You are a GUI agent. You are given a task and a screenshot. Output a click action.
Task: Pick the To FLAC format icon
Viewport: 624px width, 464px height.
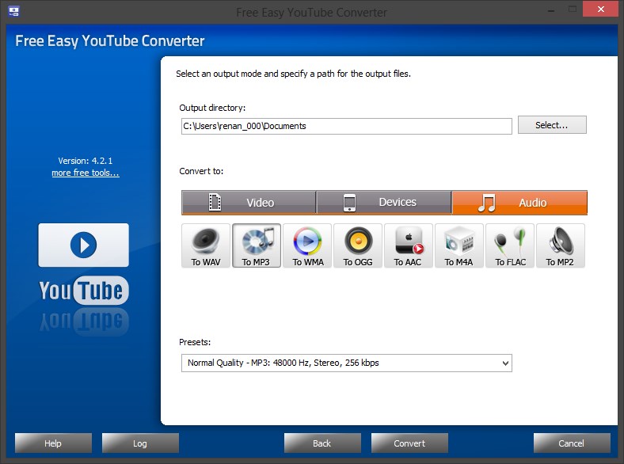pos(510,245)
